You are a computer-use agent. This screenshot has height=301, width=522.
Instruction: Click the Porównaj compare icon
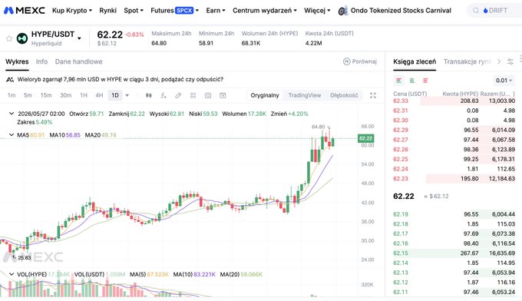coord(346,61)
